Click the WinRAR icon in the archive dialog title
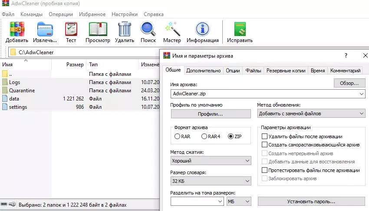This screenshot has width=369, height=211. (x=167, y=56)
